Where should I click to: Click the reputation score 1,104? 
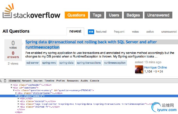(x=148, y=71)
